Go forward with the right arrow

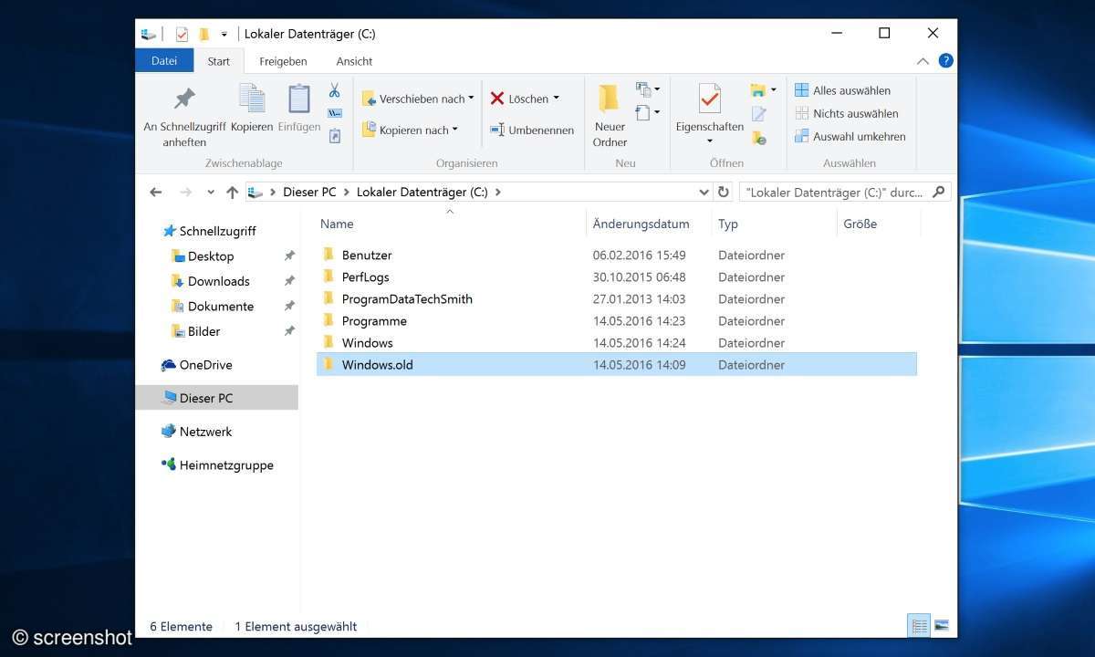pyautogui.click(x=186, y=193)
